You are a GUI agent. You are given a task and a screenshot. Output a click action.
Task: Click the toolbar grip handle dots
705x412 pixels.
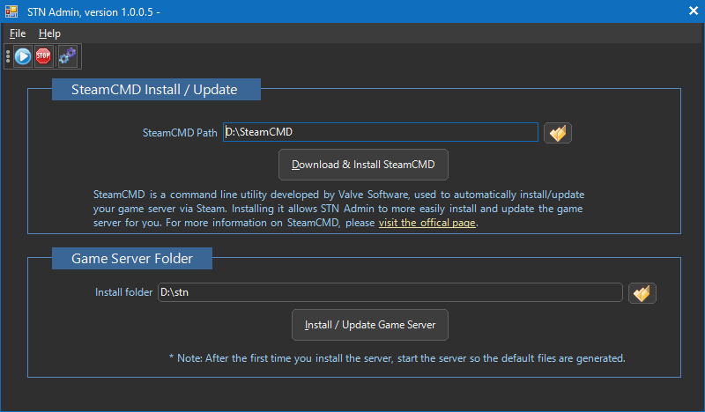[8, 56]
